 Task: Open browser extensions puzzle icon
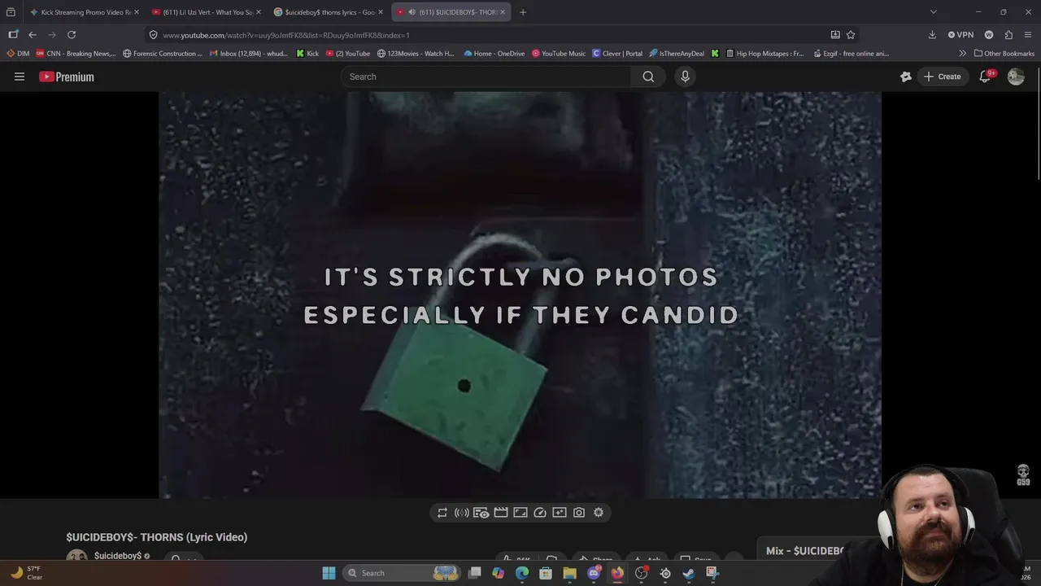1008,35
